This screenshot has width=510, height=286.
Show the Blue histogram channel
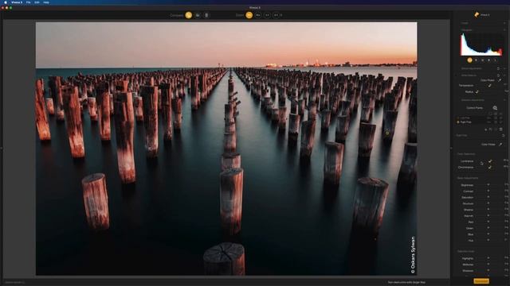(488, 60)
